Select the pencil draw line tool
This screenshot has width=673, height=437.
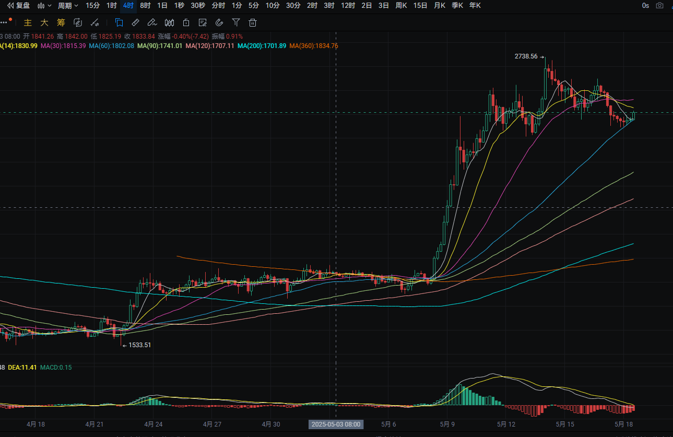tap(152, 22)
